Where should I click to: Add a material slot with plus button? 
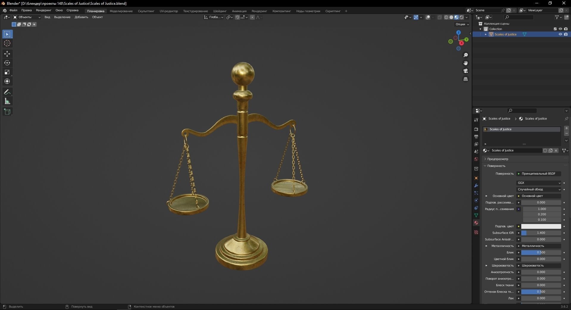[567, 128]
